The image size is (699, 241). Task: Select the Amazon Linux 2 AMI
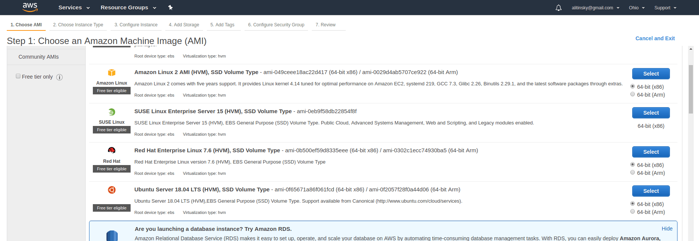pyautogui.click(x=651, y=74)
